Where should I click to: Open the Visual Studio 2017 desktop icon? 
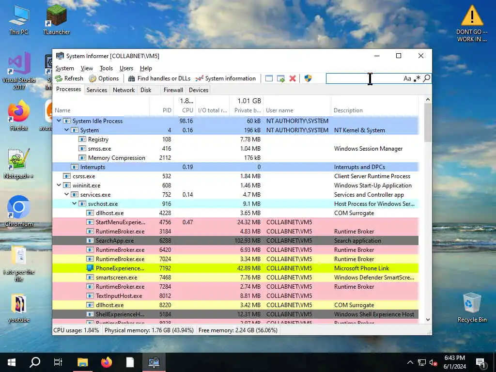[x=19, y=71]
